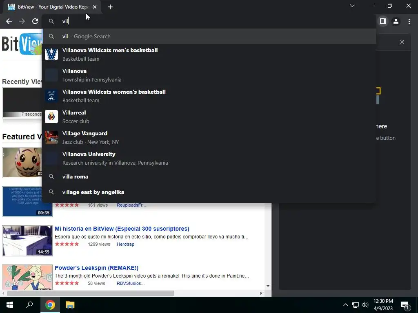Select the Villanova University suggestion

point(209,158)
